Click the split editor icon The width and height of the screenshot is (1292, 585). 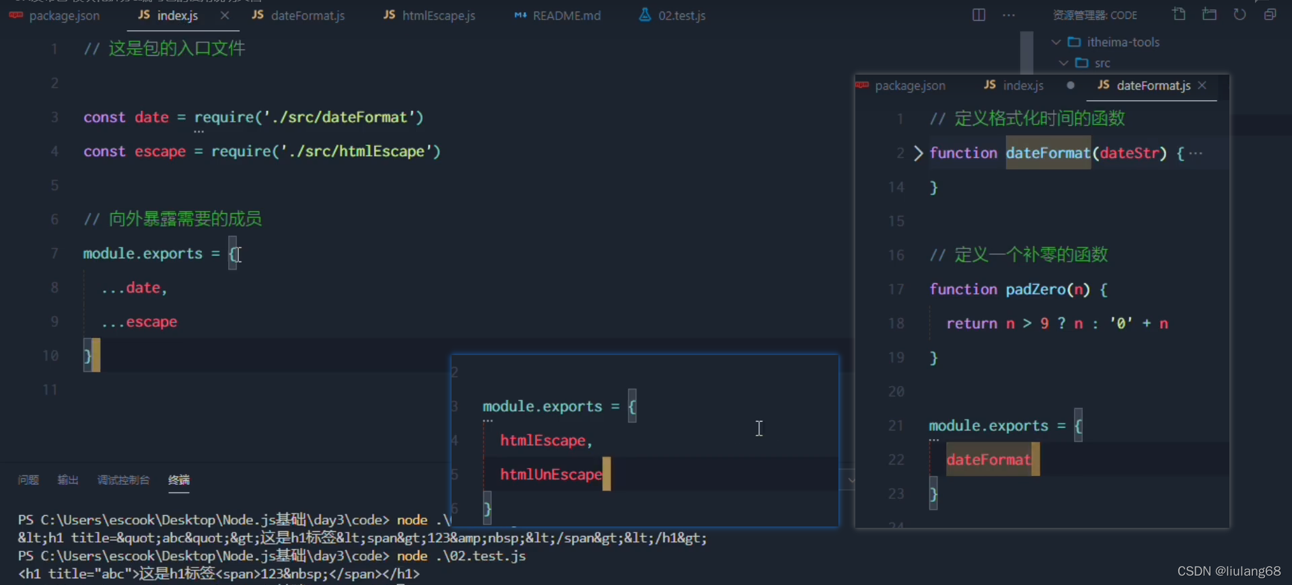click(979, 15)
